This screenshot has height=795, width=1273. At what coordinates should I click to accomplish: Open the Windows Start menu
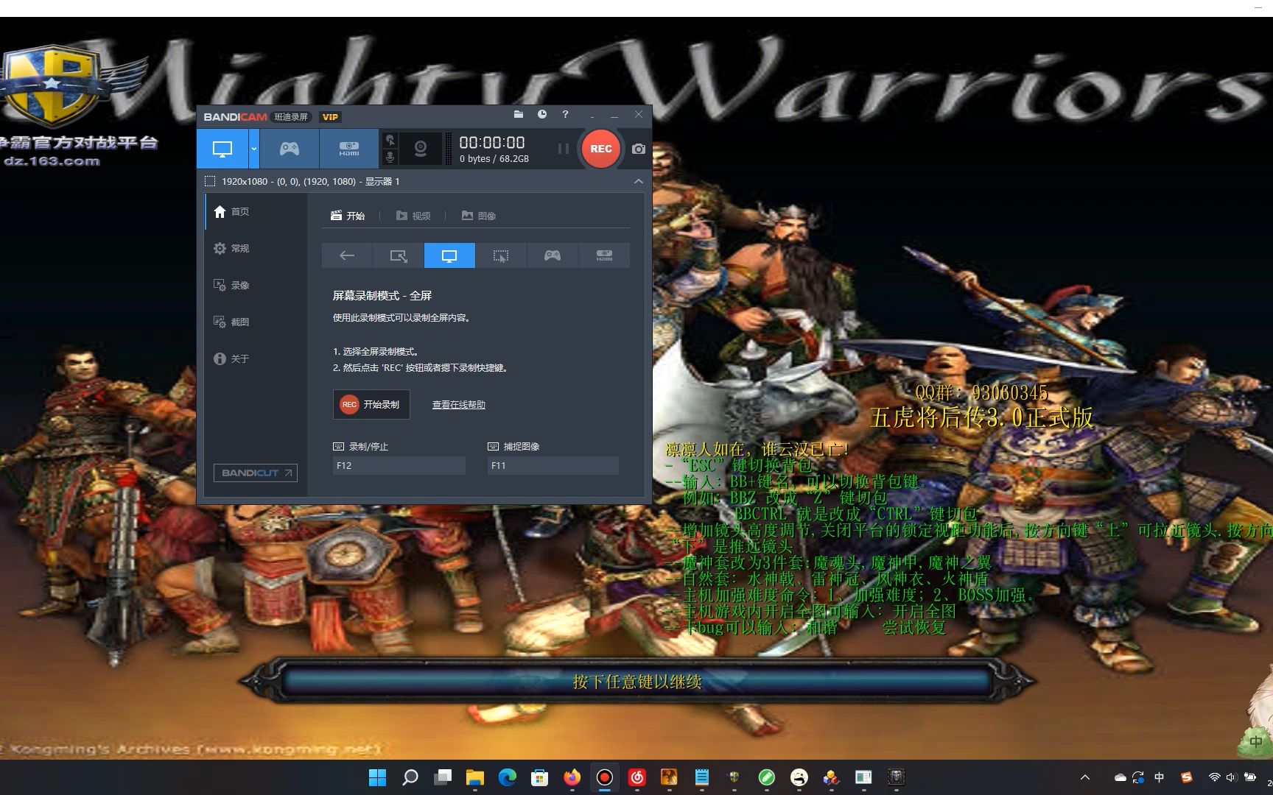(x=377, y=777)
